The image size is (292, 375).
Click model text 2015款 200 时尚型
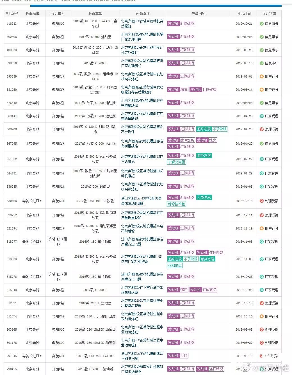click(95, 187)
